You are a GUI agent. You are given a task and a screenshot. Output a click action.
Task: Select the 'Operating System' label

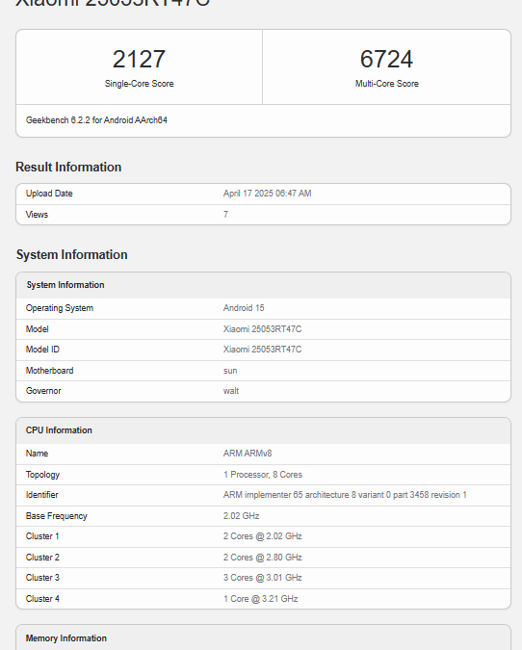coord(60,308)
